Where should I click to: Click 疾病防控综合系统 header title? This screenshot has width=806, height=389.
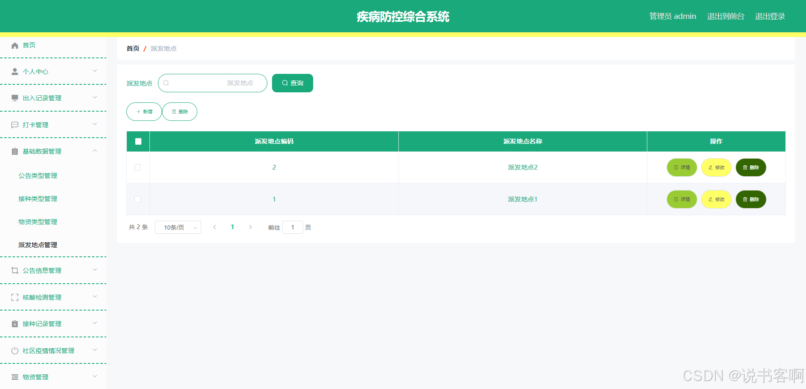tap(403, 17)
